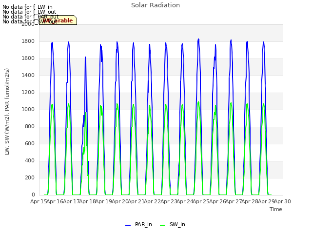Viewport: 312px width, 234px height.
Task: Click the 1000 y-axis tick label
Action: coord(28,109)
